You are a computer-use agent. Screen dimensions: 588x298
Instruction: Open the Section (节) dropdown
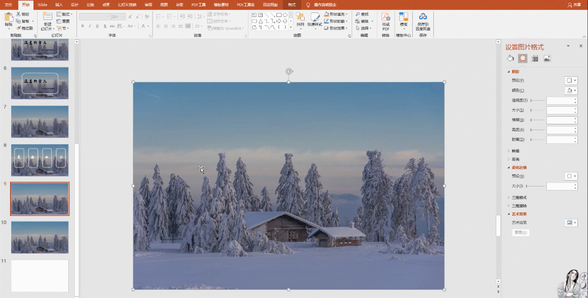click(64, 28)
